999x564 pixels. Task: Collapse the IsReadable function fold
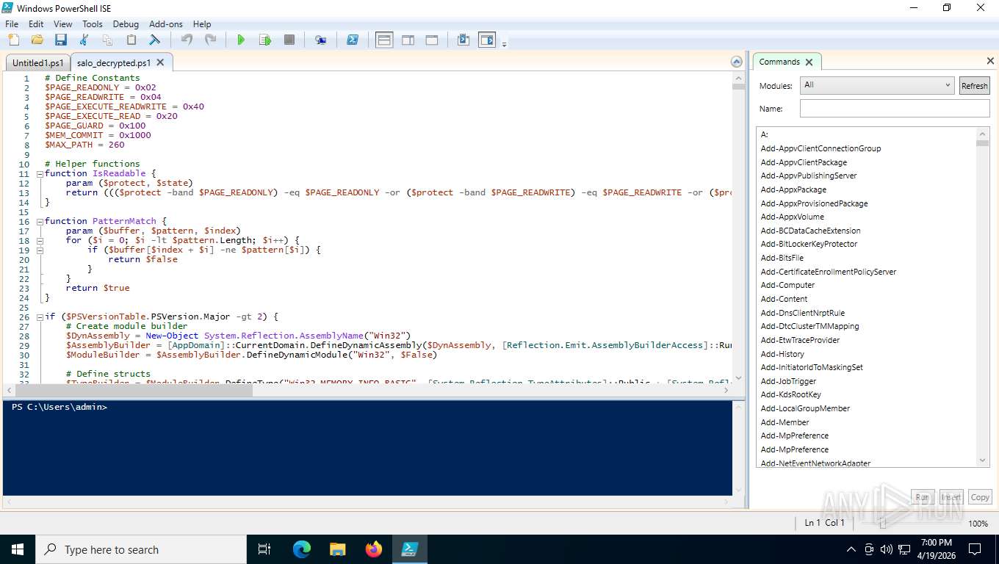(x=40, y=173)
